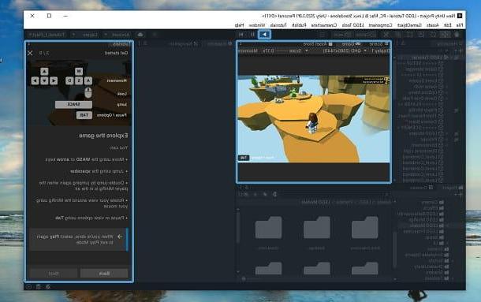
Task: Open the Help menu
Action: tap(239, 25)
